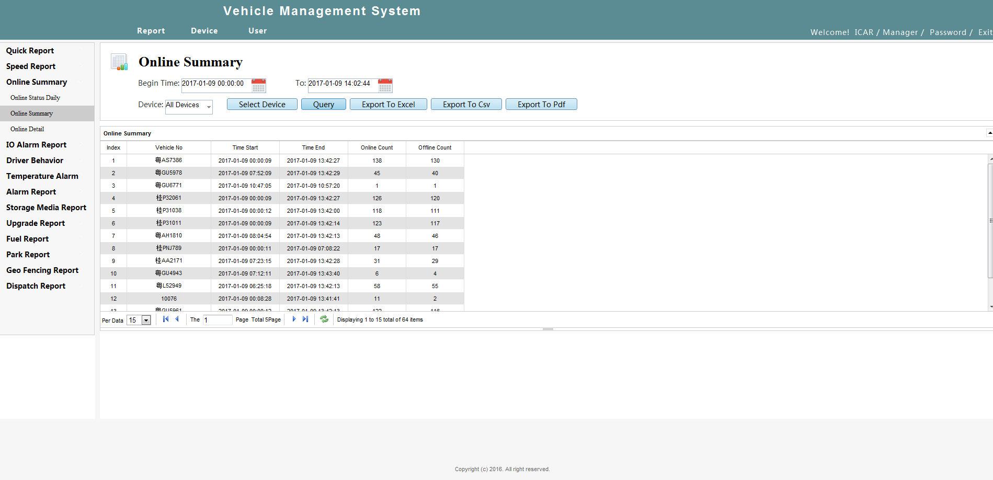Image resolution: width=993 pixels, height=480 pixels.
Task: Click the Exit link
Action: (985, 32)
